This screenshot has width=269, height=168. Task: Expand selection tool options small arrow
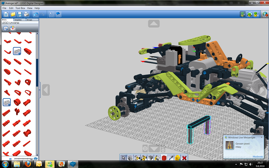(x=125, y=156)
